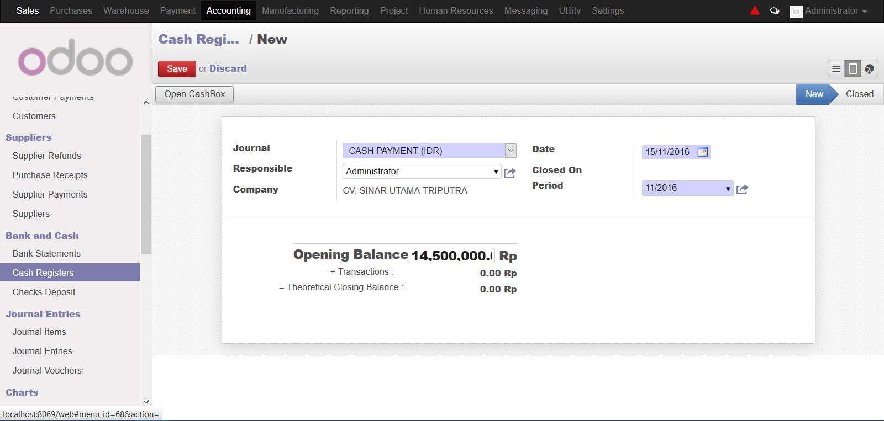This screenshot has width=884, height=421.
Task: Expand the Journal dropdown arrow
Action: pyautogui.click(x=511, y=150)
